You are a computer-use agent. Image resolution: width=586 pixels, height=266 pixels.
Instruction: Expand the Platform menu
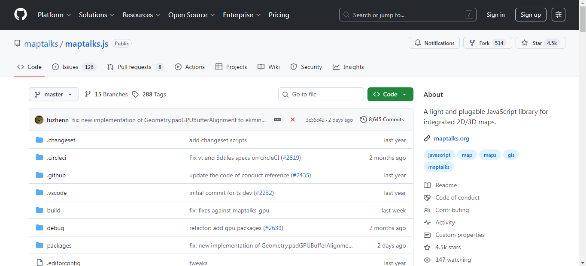click(55, 15)
